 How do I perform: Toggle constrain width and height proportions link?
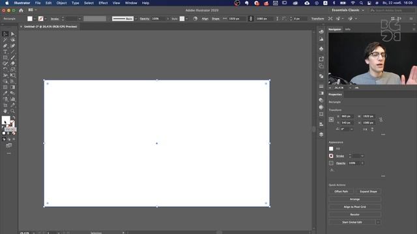pyautogui.click(x=381, y=120)
